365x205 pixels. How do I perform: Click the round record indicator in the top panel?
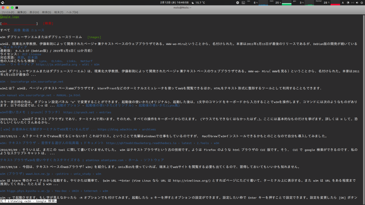238,2
